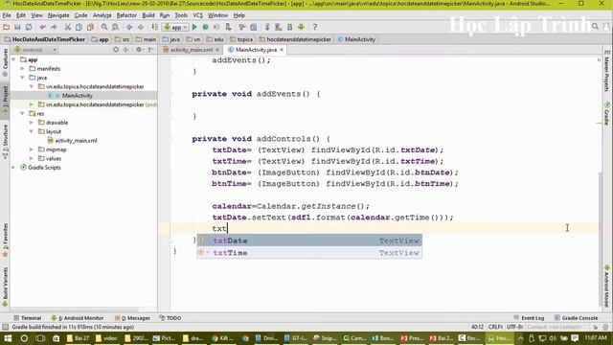This screenshot has height=345, width=613.
Task: Open the Refactor menu
Action: pyautogui.click(x=126, y=15)
